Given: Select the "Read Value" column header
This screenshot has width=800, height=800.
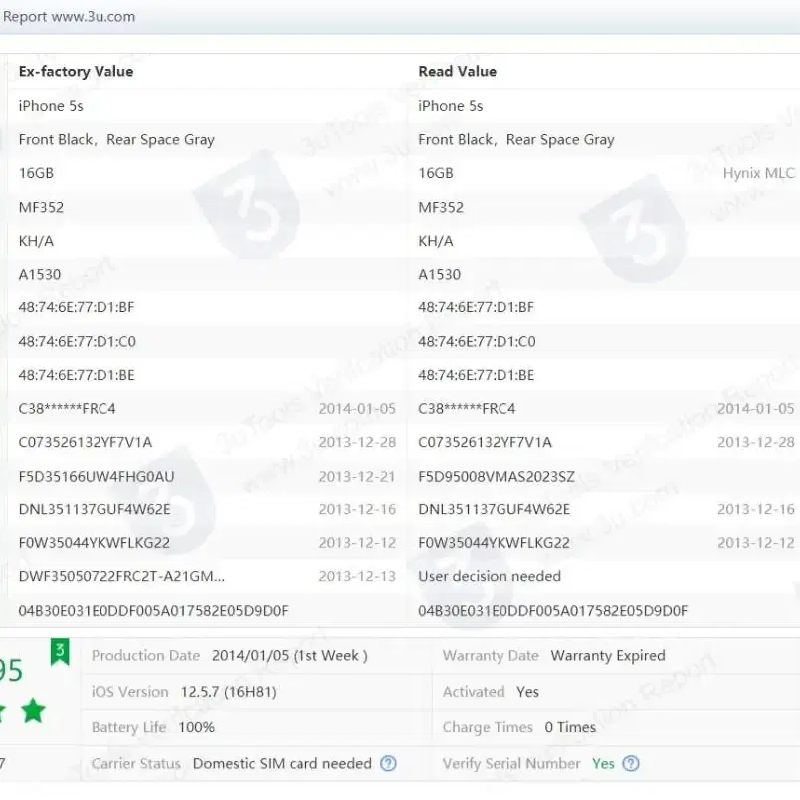Looking at the screenshot, I should pyautogui.click(x=457, y=71).
